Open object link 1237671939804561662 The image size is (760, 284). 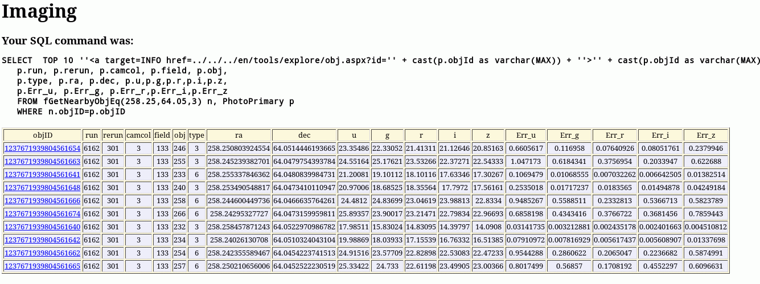click(x=43, y=253)
